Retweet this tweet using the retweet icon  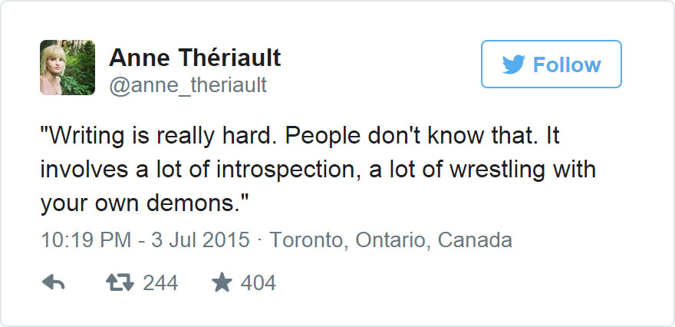[119, 283]
